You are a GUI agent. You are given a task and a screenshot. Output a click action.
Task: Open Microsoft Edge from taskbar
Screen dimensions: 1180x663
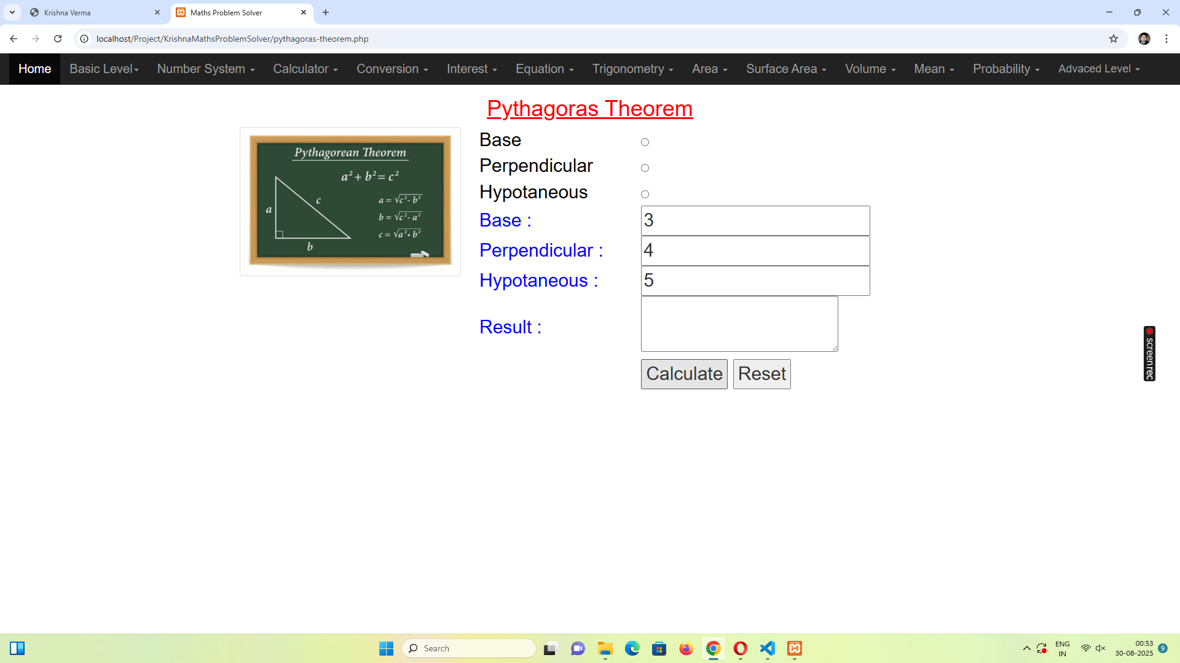(x=632, y=648)
